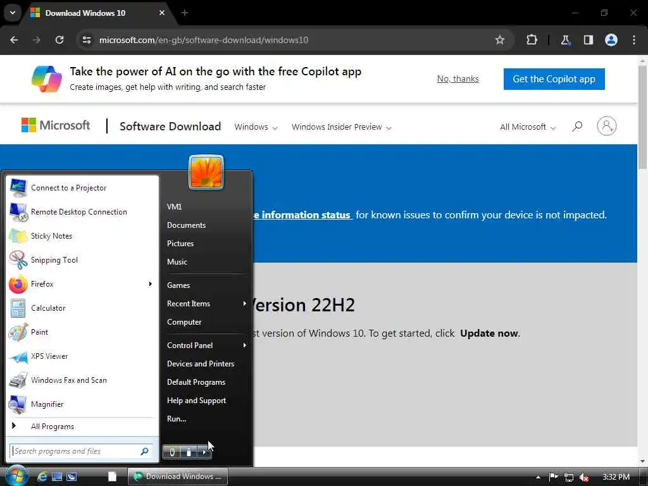648x486 pixels.
Task: Open the VM1 user folder
Action: [x=174, y=207]
